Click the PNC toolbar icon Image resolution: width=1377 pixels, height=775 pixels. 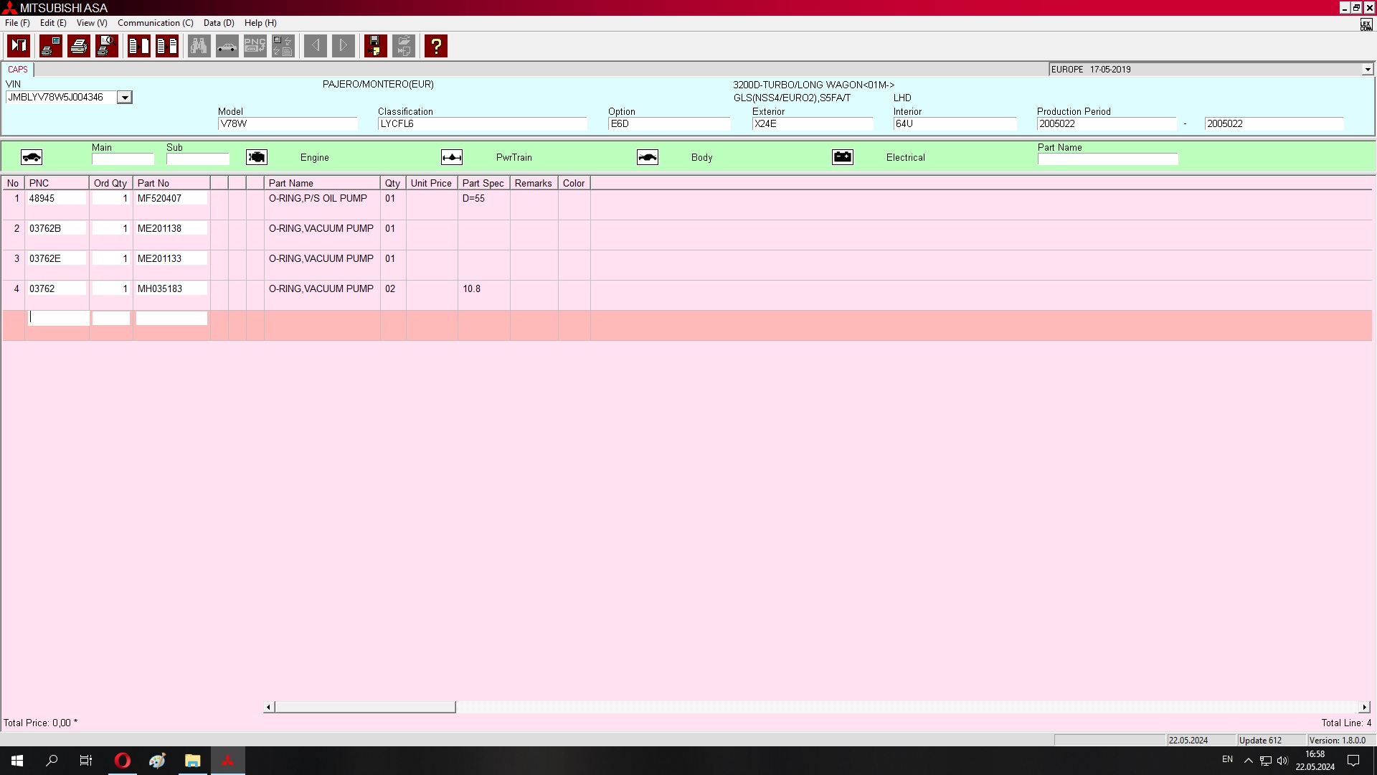coord(255,46)
